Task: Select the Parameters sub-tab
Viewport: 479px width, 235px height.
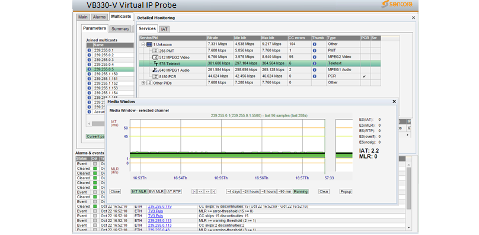Action: click(95, 28)
